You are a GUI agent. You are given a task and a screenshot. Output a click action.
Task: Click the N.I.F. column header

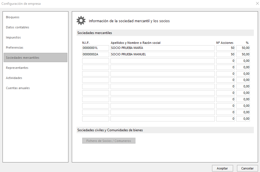(x=86, y=43)
